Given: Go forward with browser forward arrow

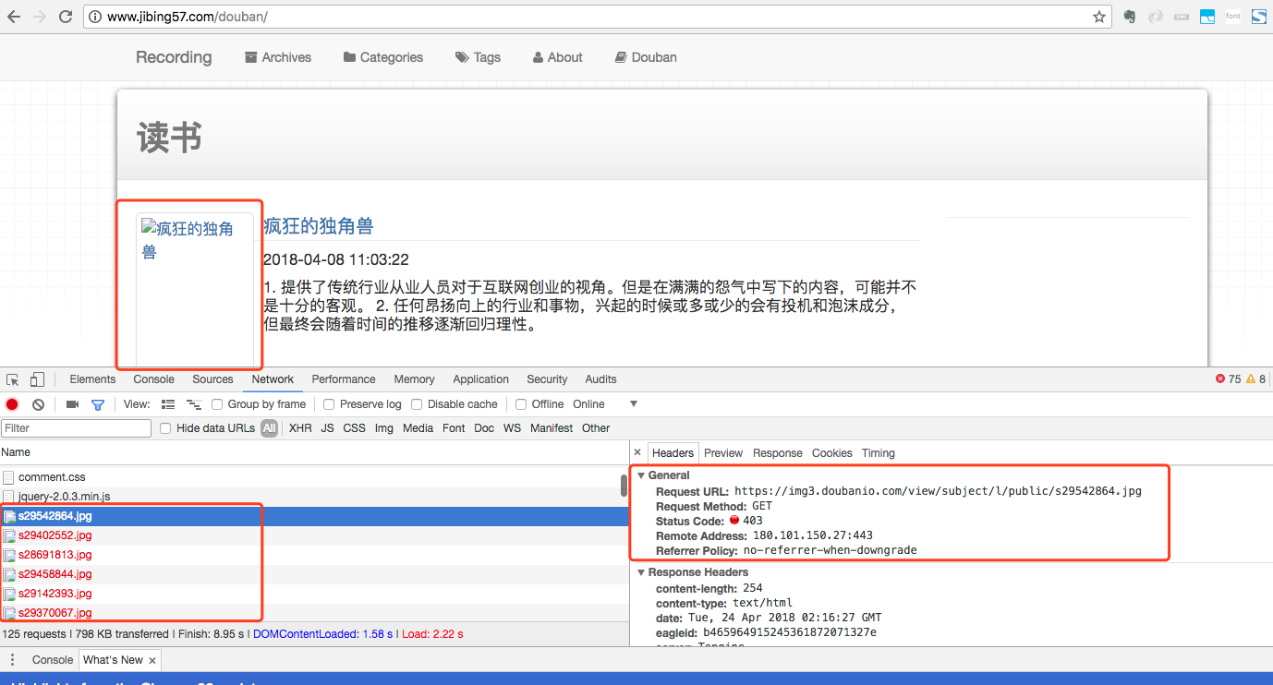Looking at the screenshot, I should [40, 17].
